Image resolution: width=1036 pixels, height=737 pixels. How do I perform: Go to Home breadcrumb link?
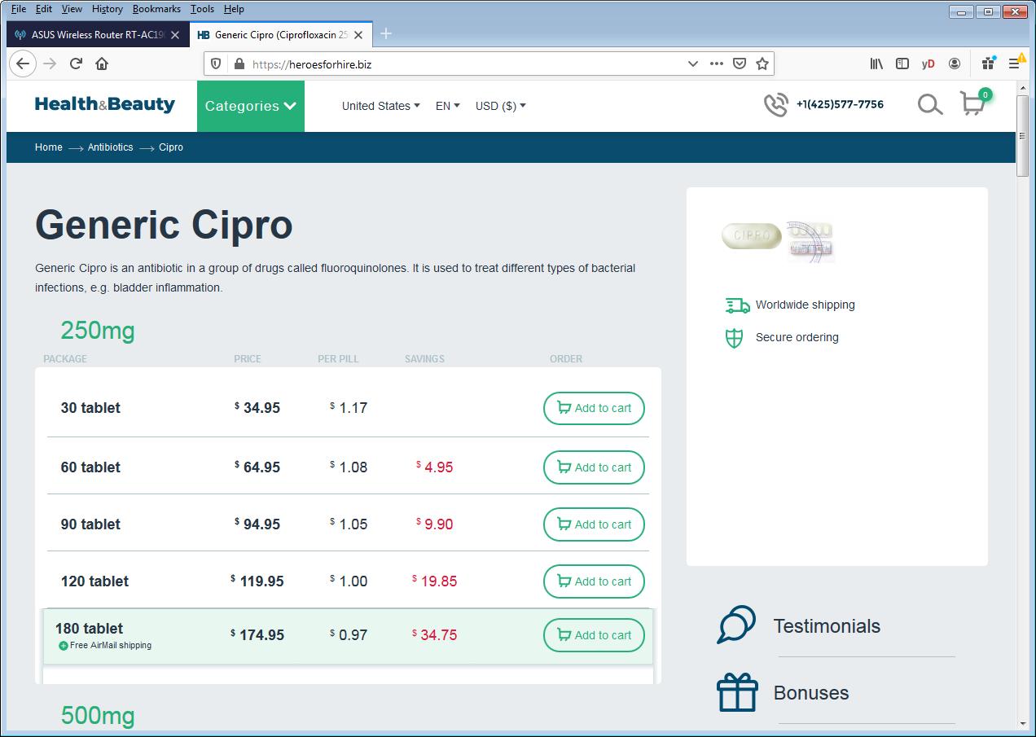click(x=49, y=147)
